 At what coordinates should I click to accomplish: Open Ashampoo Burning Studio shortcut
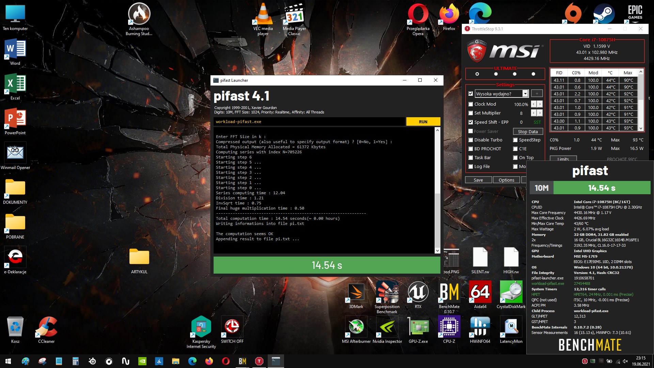pos(139,19)
